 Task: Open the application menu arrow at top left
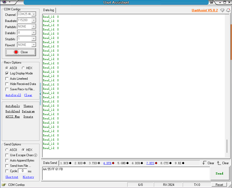[x=10, y=2]
